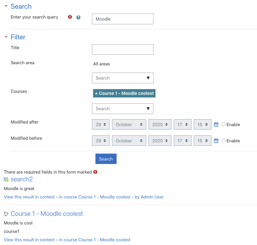Click the Moodle is great snippet
This screenshot has height=245, width=257.
[19, 189]
